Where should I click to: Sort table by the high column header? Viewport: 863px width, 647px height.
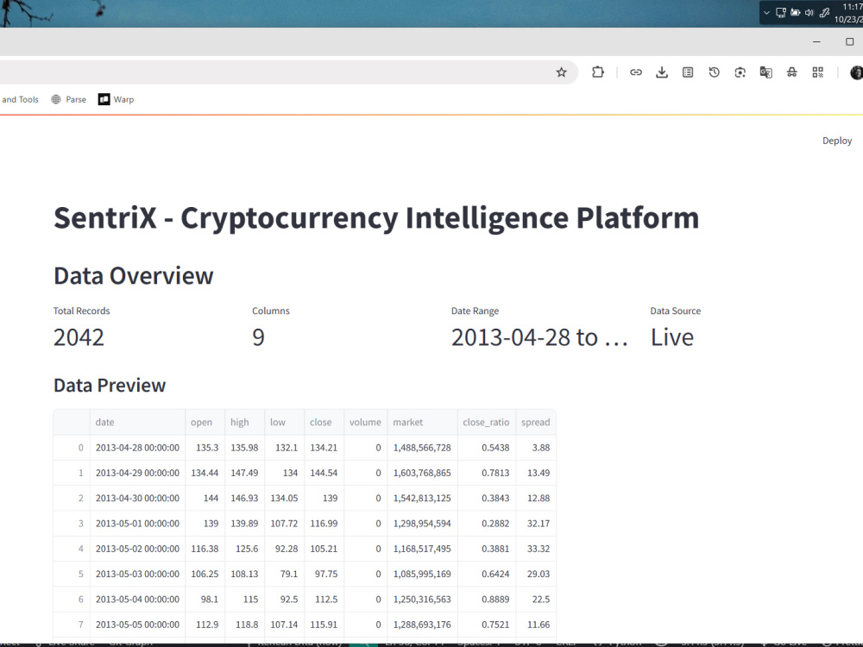tap(244, 422)
